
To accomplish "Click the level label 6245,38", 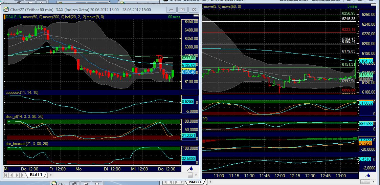I will [349, 19].
